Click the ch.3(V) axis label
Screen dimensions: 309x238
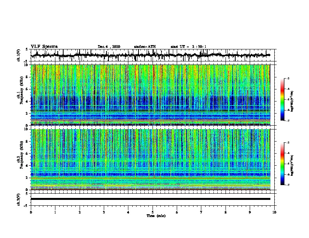pos(19,199)
